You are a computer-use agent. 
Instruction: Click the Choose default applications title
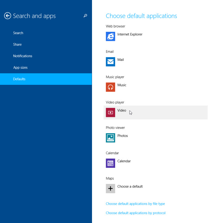click(141, 16)
